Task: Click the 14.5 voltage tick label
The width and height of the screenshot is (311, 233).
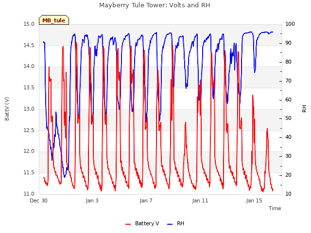Action: pyautogui.click(x=29, y=45)
